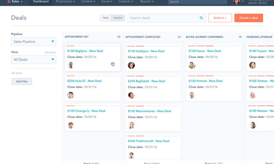The width and height of the screenshot is (274, 164).
Task: Click the stage progress bar on HubSpot card
Action: [x=153, y=46]
